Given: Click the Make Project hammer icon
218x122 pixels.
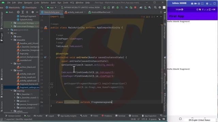Looking at the screenshot, I should (42, 7).
